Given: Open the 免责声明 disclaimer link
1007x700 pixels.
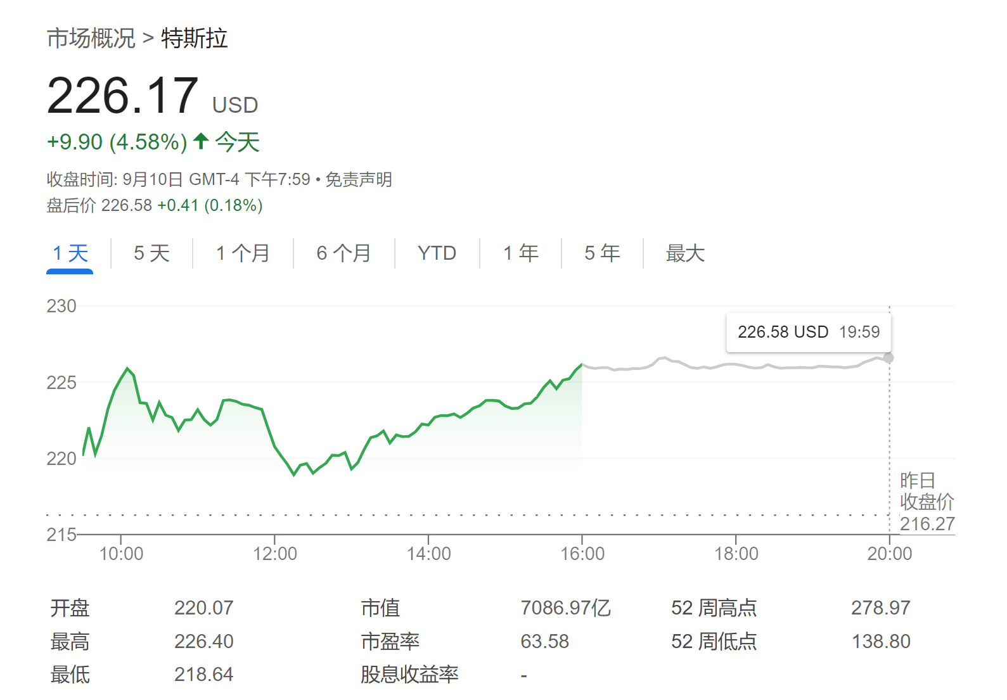Looking at the screenshot, I should pyautogui.click(x=359, y=180).
